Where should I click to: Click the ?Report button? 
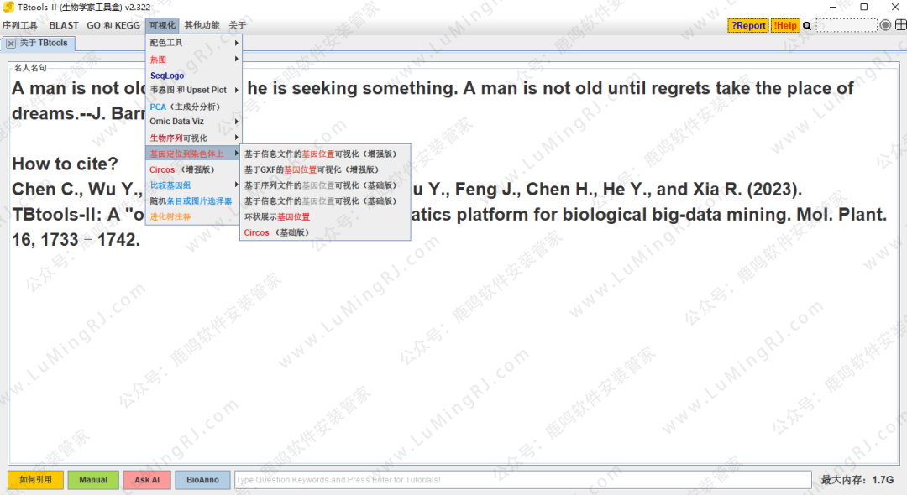click(747, 26)
